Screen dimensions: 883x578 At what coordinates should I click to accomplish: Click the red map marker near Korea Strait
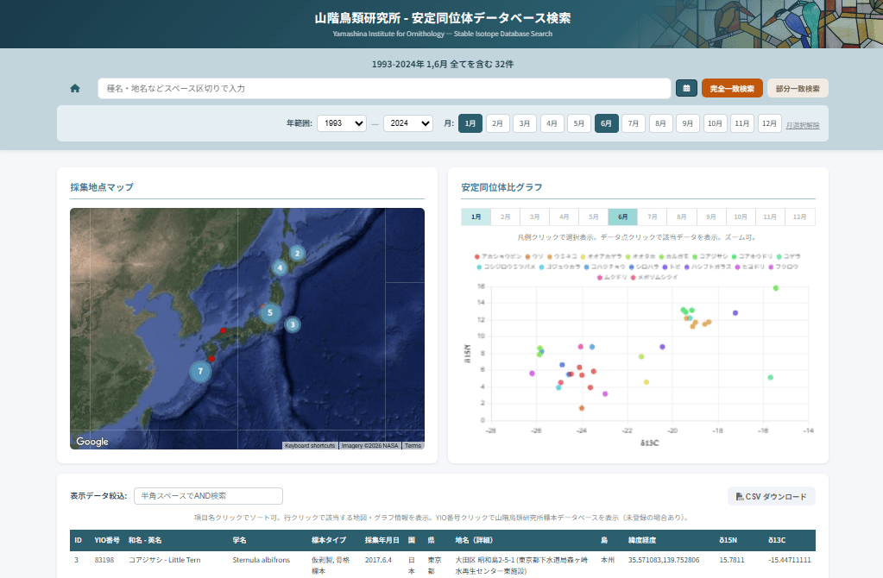(223, 330)
